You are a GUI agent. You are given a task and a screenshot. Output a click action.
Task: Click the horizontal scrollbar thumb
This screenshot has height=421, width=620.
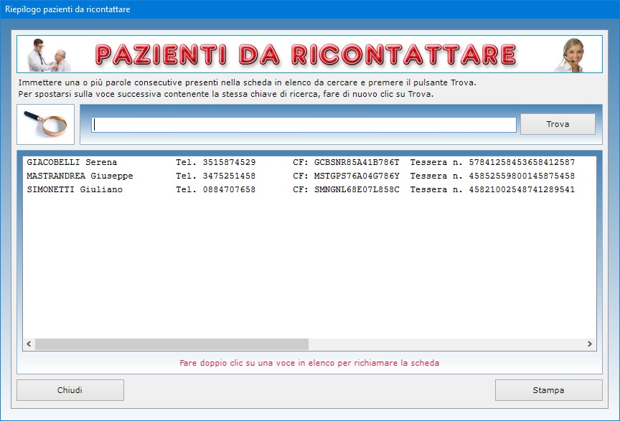click(172, 344)
